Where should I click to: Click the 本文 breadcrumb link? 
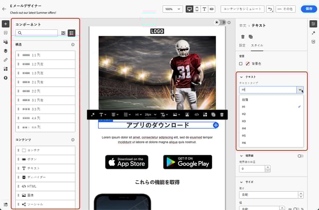[242, 26]
